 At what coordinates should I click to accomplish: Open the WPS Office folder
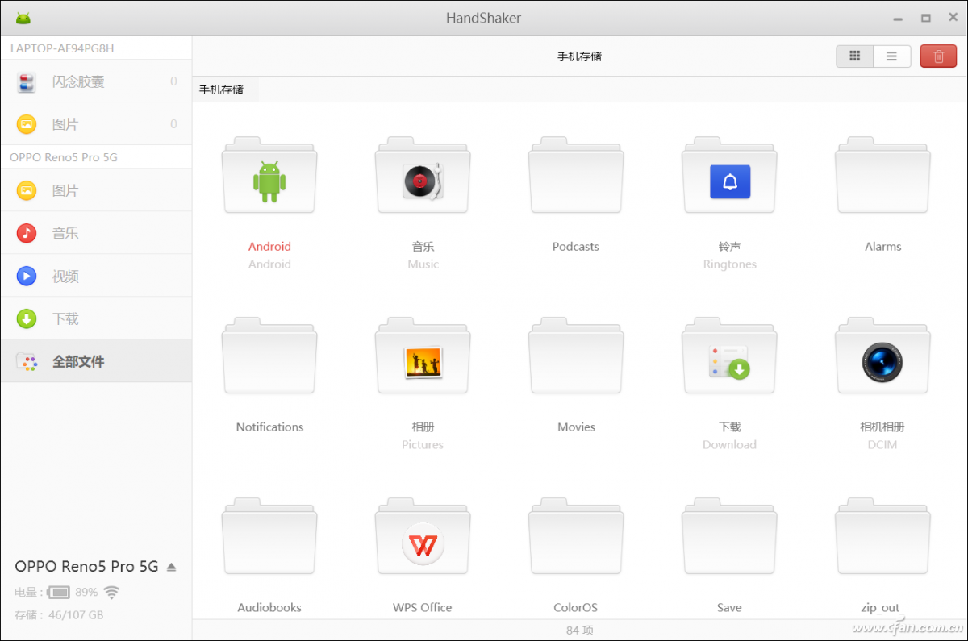422,540
